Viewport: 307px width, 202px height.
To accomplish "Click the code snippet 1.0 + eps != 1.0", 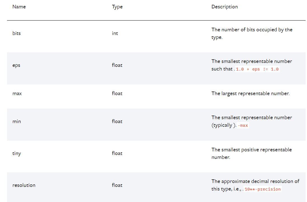I will (x=257, y=69).
